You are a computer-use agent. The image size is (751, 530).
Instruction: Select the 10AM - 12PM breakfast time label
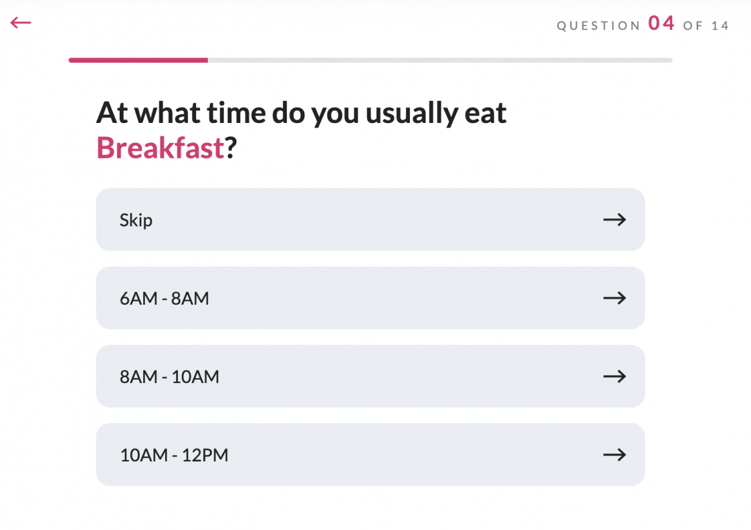pos(174,455)
